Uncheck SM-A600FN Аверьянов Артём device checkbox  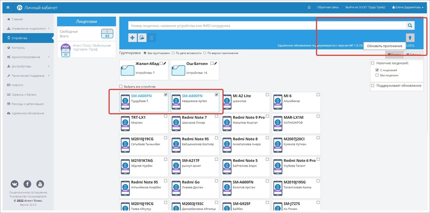[217, 95]
